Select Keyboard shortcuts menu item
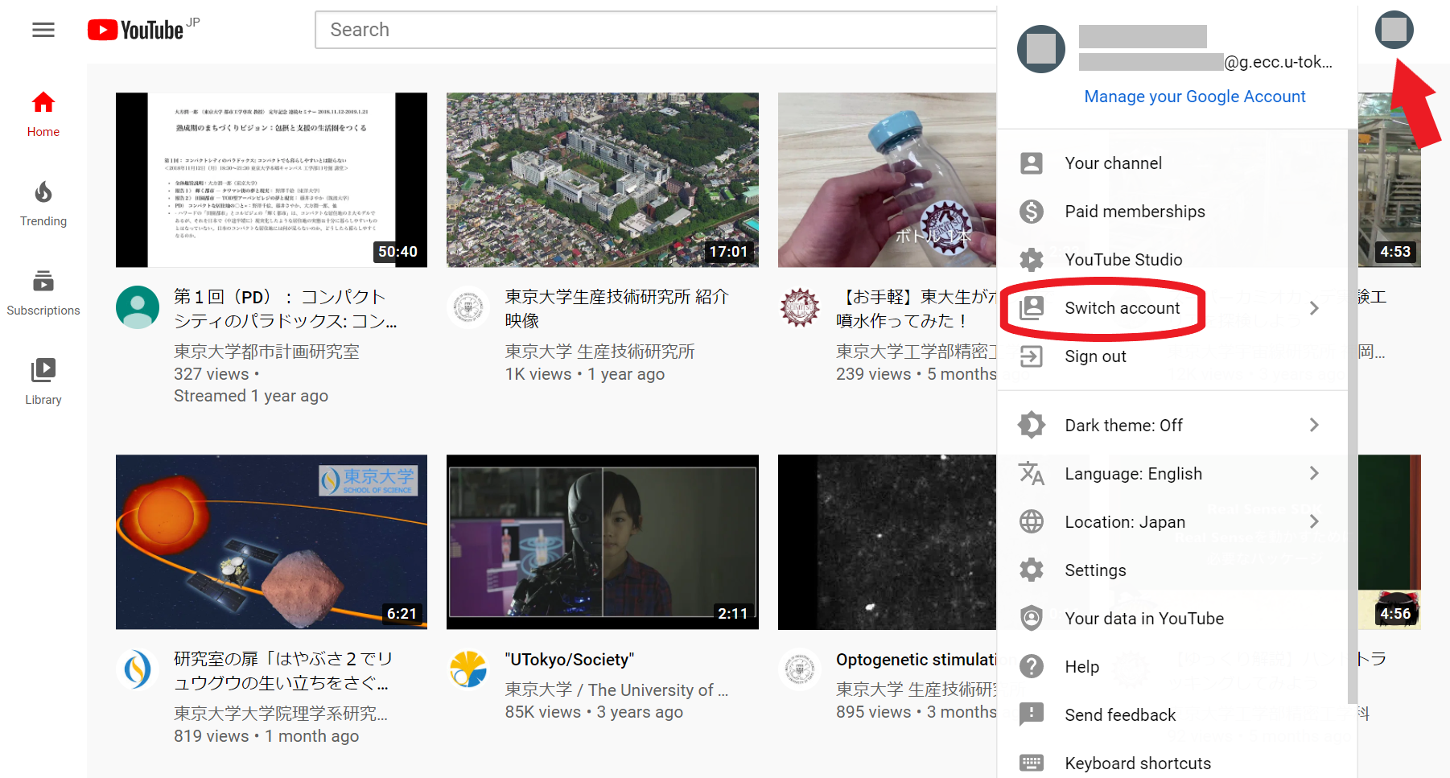Screen dimensions: 1450x778 point(1172,763)
